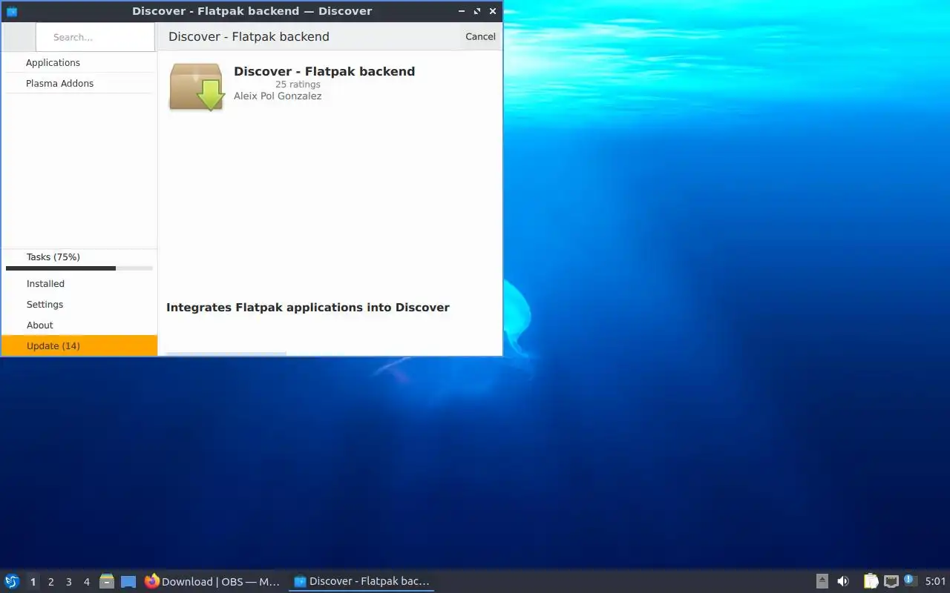
Task: Select the highlighted Update (14) entry
Action: click(79, 346)
